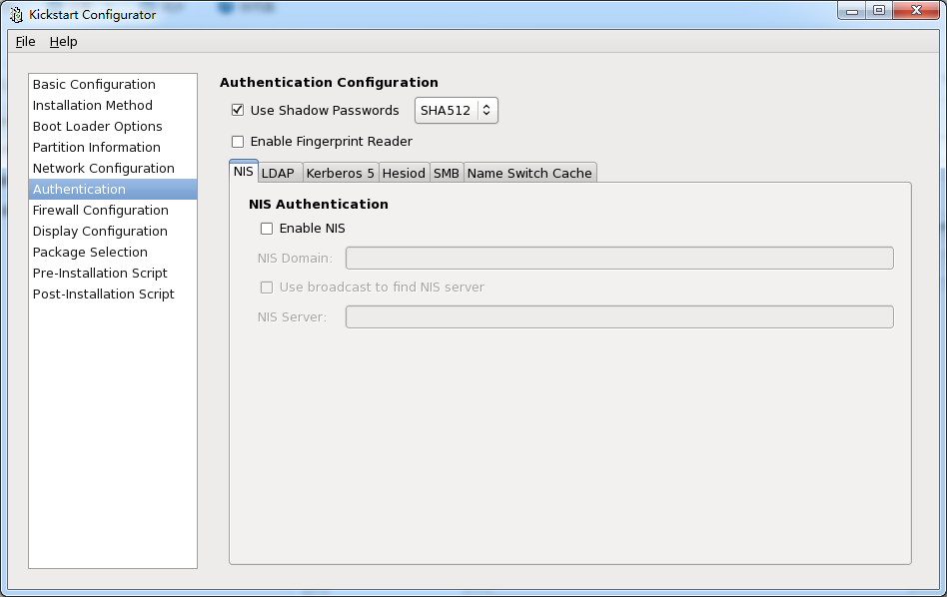Open Package Selection section
Viewport: 947px width, 597px height.
(113, 252)
